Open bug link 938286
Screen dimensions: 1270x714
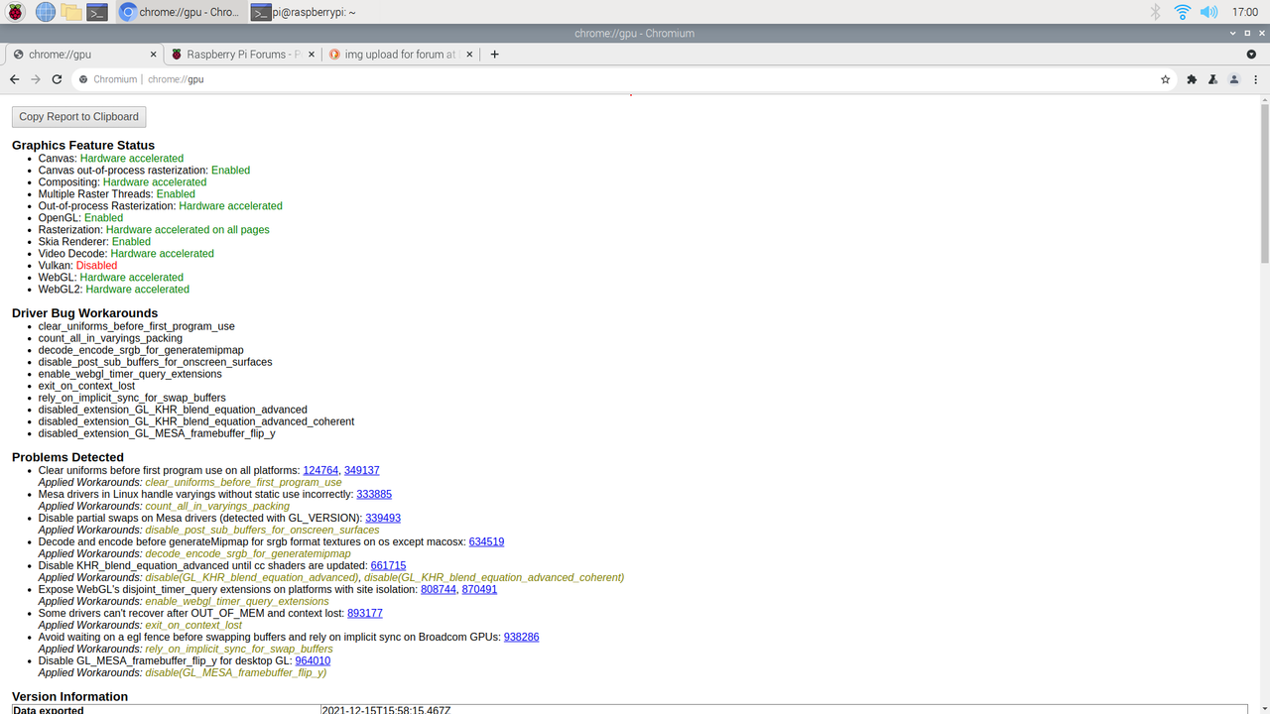(x=519, y=637)
